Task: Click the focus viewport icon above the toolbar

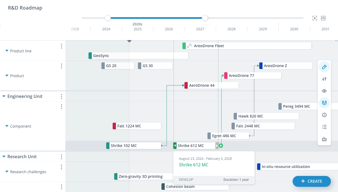Action: [x=314, y=18]
